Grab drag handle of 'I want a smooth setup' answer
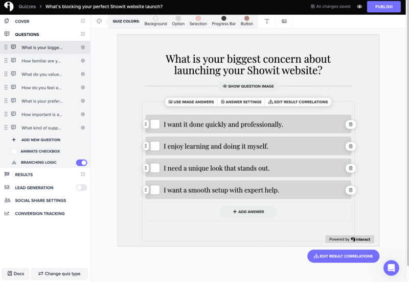The width and height of the screenshot is (409, 282). pos(146,190)
